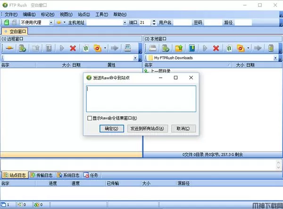Screen dimensions: 283x209
Task: Click the gray icon beside the new window icon
Action: click(x=14, y=23)
